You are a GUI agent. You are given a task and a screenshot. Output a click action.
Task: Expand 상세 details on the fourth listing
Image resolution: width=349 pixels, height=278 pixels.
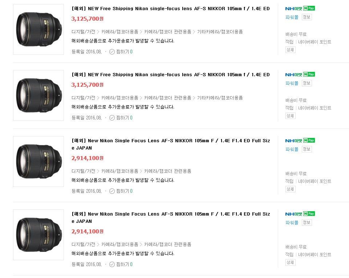(290, 262)
